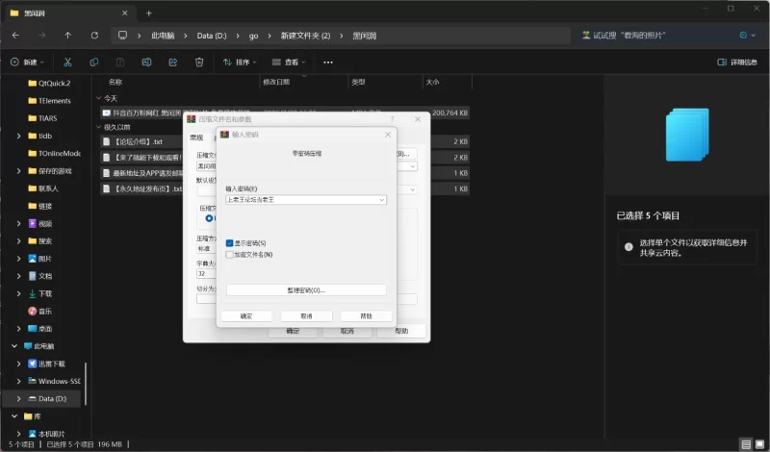
Task: Open a new Explorer tab with plus
Action: coord(149,13)
